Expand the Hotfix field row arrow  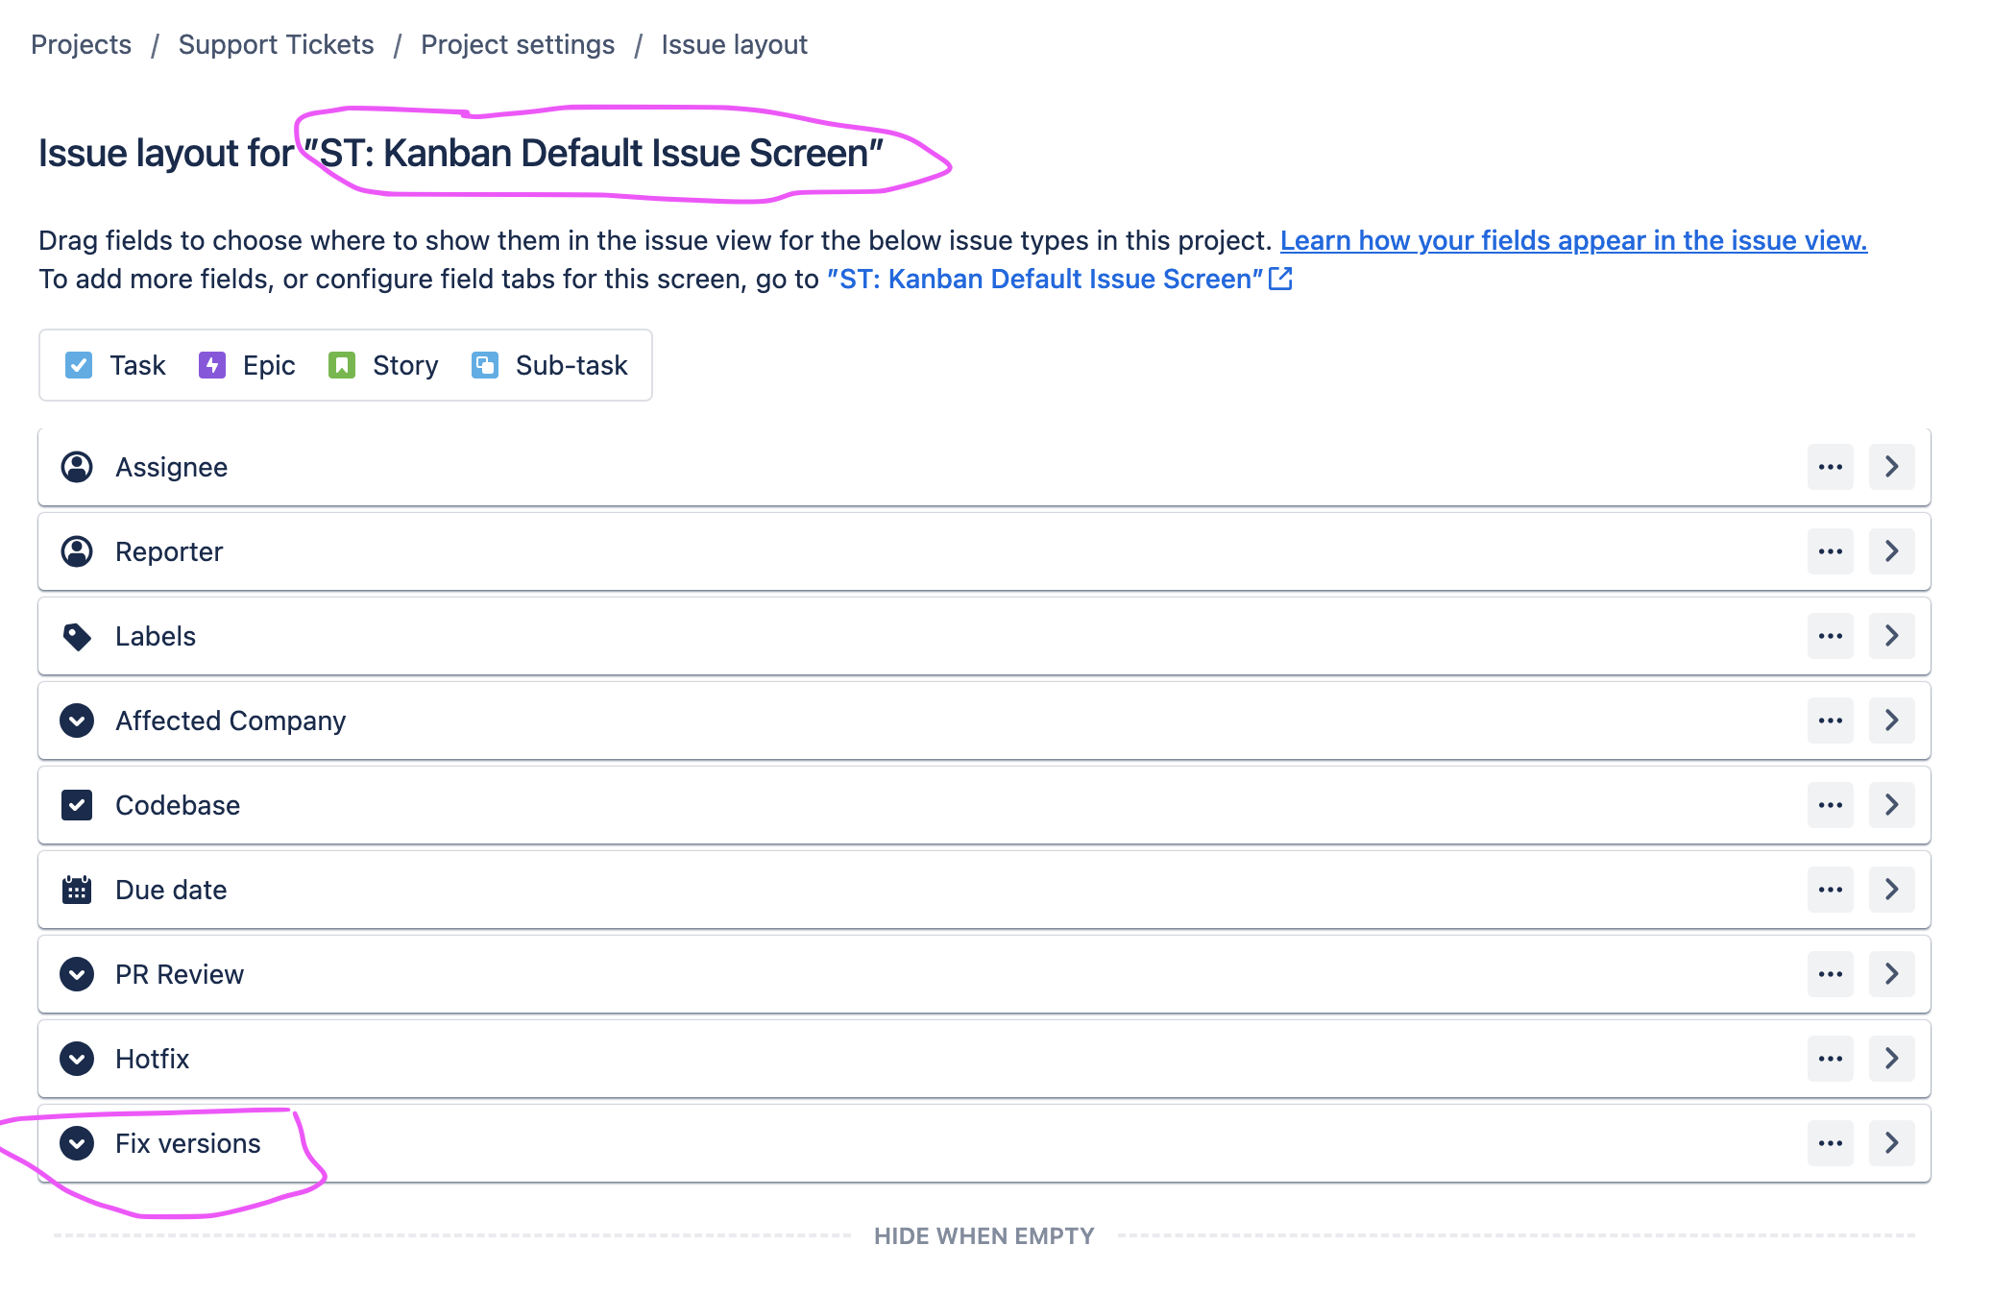tap(1892, 1059)
